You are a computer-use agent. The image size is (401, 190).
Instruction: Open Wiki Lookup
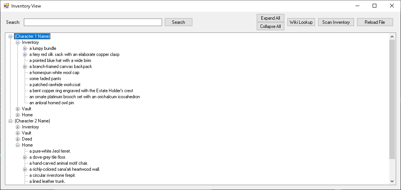301,22
